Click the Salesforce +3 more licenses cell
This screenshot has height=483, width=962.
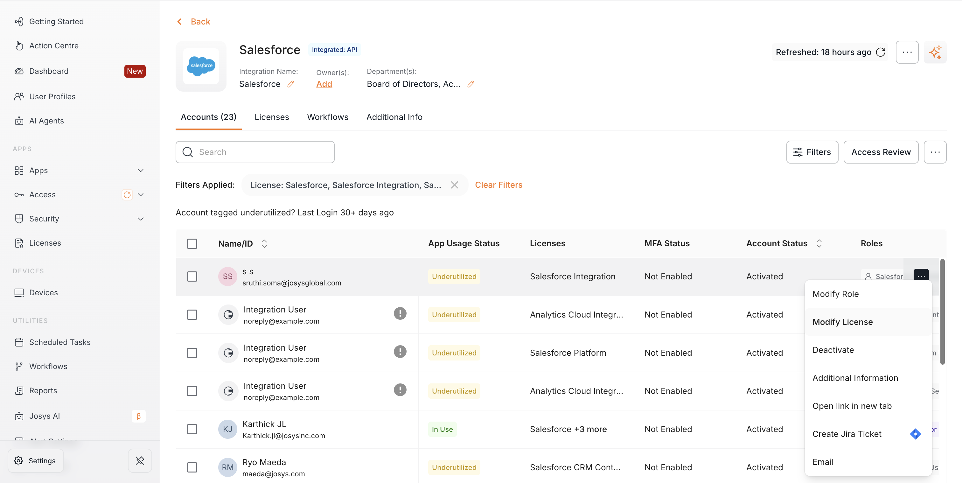pos(568,429)
